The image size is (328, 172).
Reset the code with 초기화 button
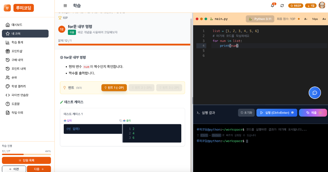pyautogui.click(x=246, y=113)
